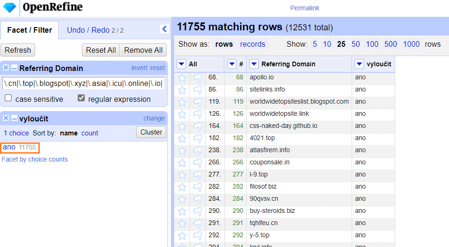The height and width of the screenshot is (247, 449).
Task: Open the All column dropdown menu
Action: [182, 64]
